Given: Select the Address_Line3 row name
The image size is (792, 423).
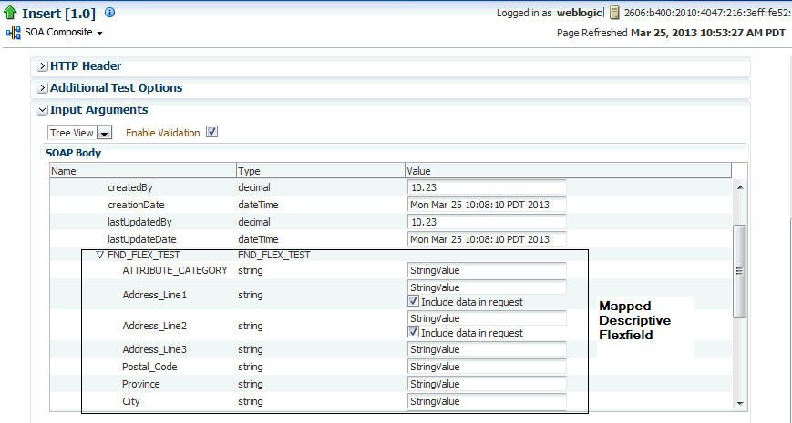Looking at the screenshot, I should [155, 349].
